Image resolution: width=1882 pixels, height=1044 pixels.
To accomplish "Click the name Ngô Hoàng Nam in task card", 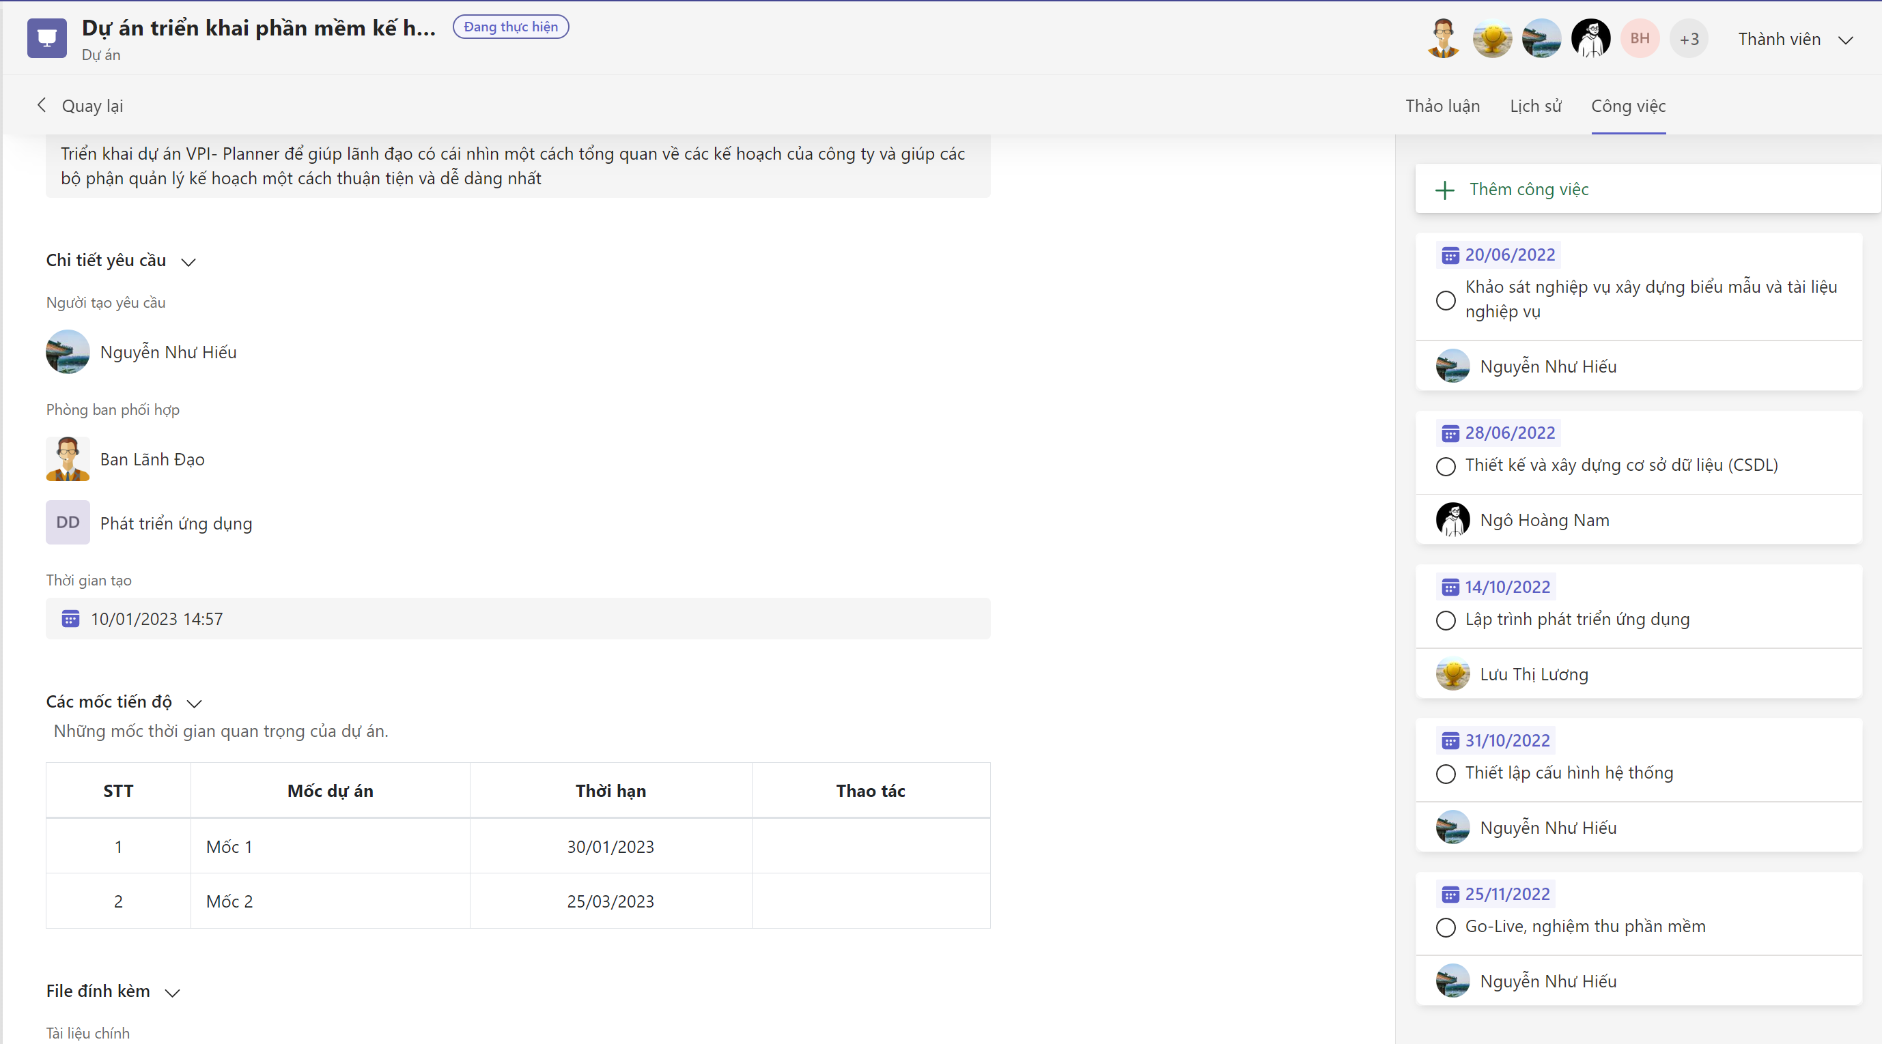I will pyautogui.click(x=1544, y=520).
